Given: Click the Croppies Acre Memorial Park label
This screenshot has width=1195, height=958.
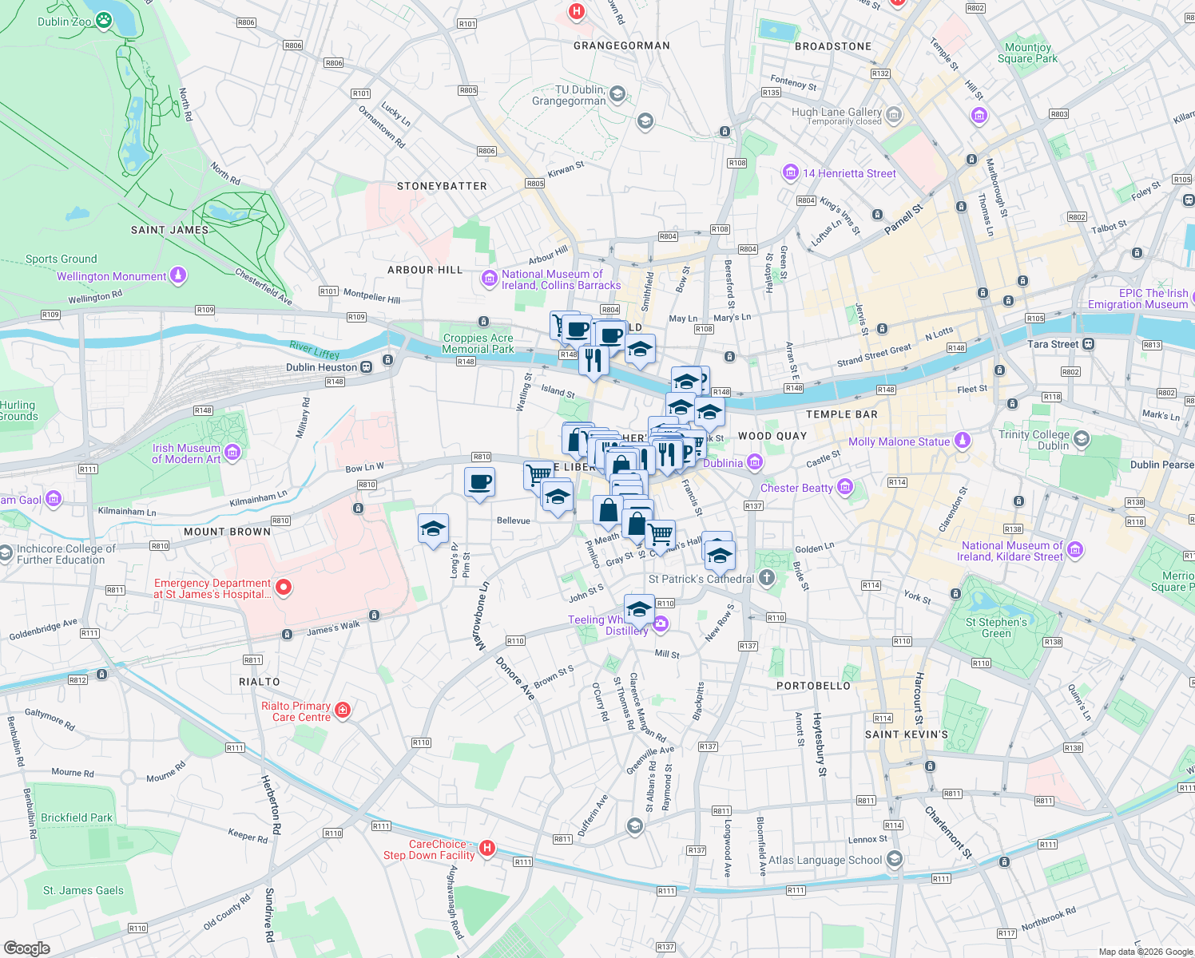Looking at the screenshot, I should (x=478, y=343).
